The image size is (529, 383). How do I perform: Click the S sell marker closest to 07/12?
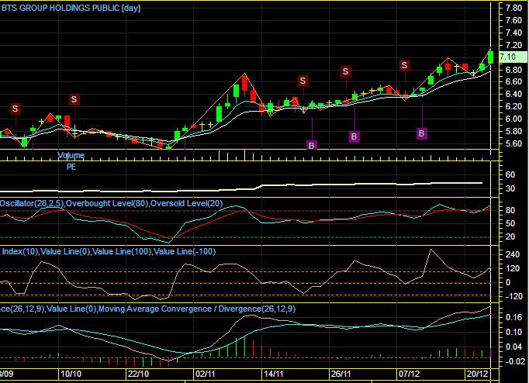tap(405, 65)
